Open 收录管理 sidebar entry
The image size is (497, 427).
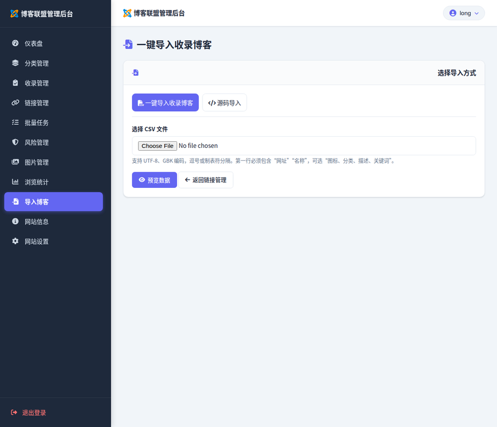53,83
